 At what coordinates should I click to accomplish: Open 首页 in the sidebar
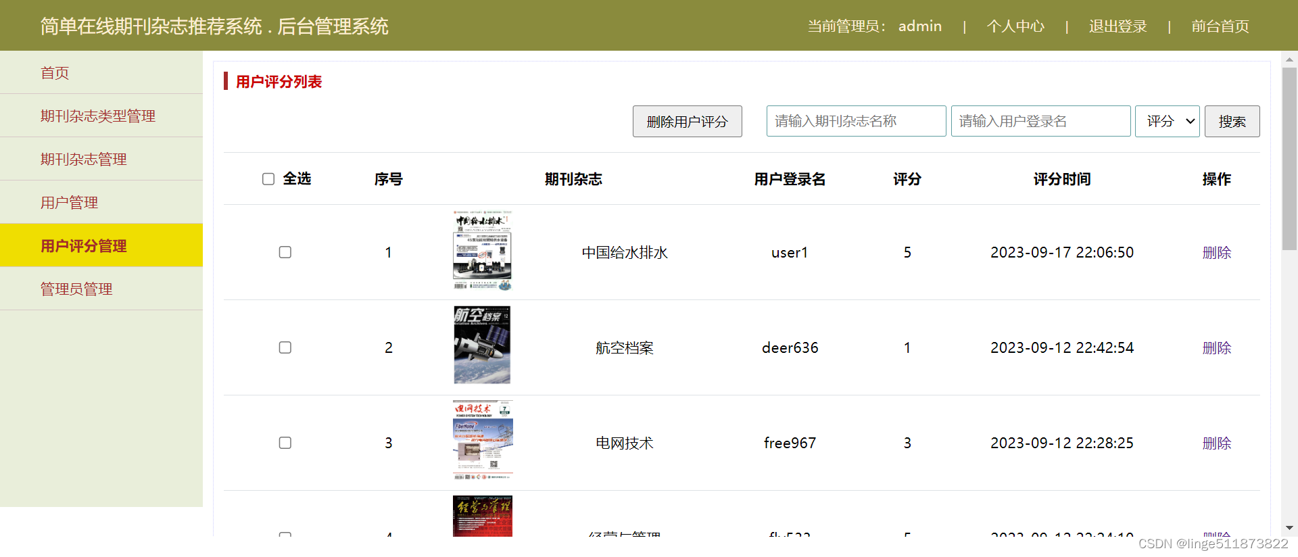(101, 72)
